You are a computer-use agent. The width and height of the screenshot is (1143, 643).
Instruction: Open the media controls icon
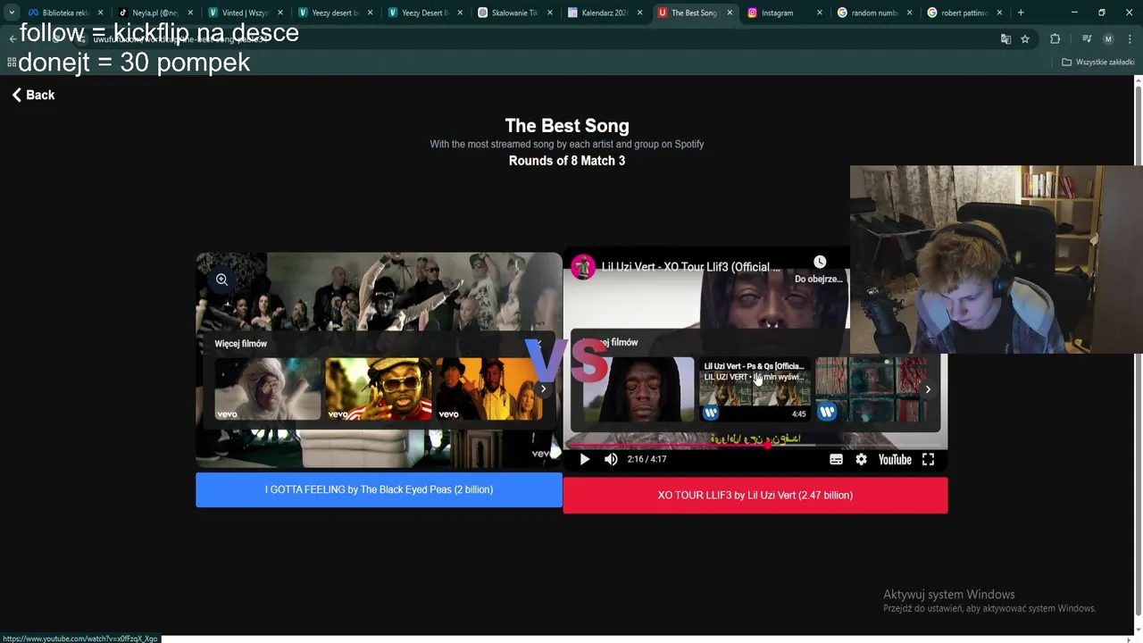(x=1087, y=38)
